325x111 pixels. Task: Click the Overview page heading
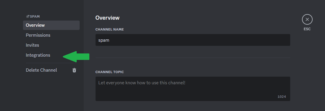[x=107, y=18]
